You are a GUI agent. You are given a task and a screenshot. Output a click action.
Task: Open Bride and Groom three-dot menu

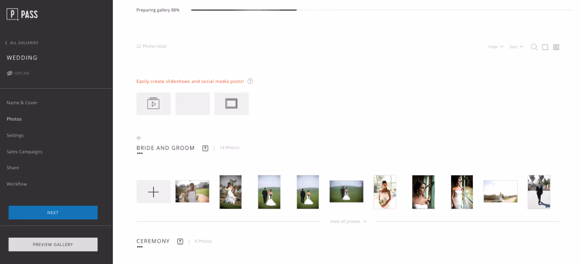click(x=140, y=153)
